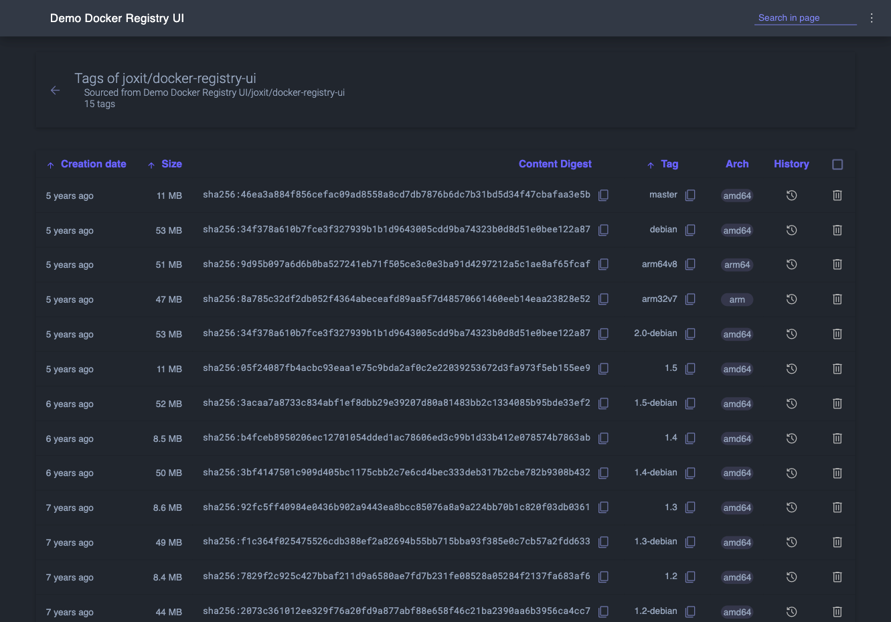Open history for tag 1.5

click(x=791, y=369)
